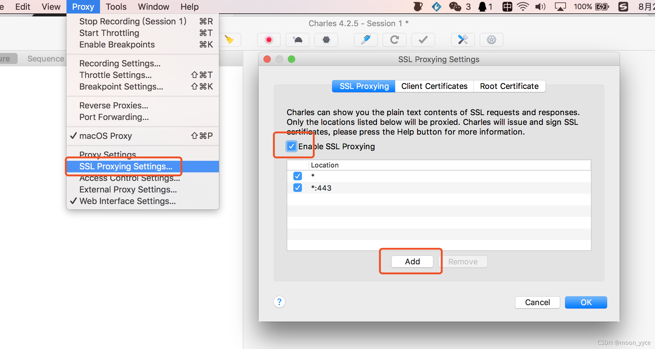Toggle macOS Proxy menu item
This screenshot has height=349, width=655.
[x=143, y=136]
